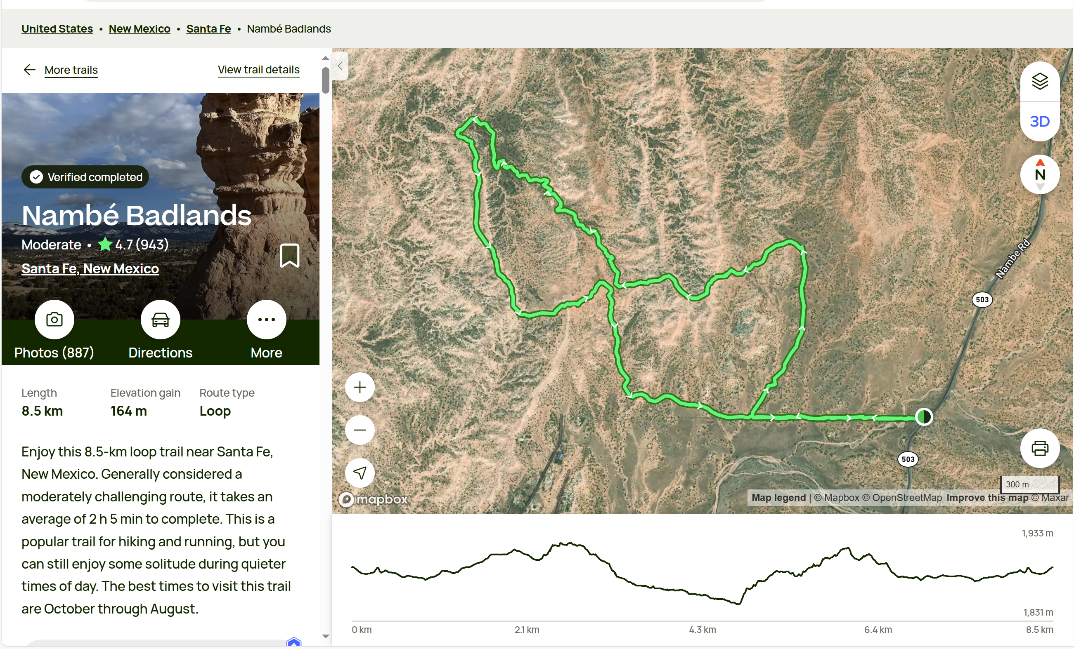Image resolution: width=1074 pixels, height=649 pixels.
Task: Navigate to Santa Fe breadcrumb
Action: click(208, 29)
